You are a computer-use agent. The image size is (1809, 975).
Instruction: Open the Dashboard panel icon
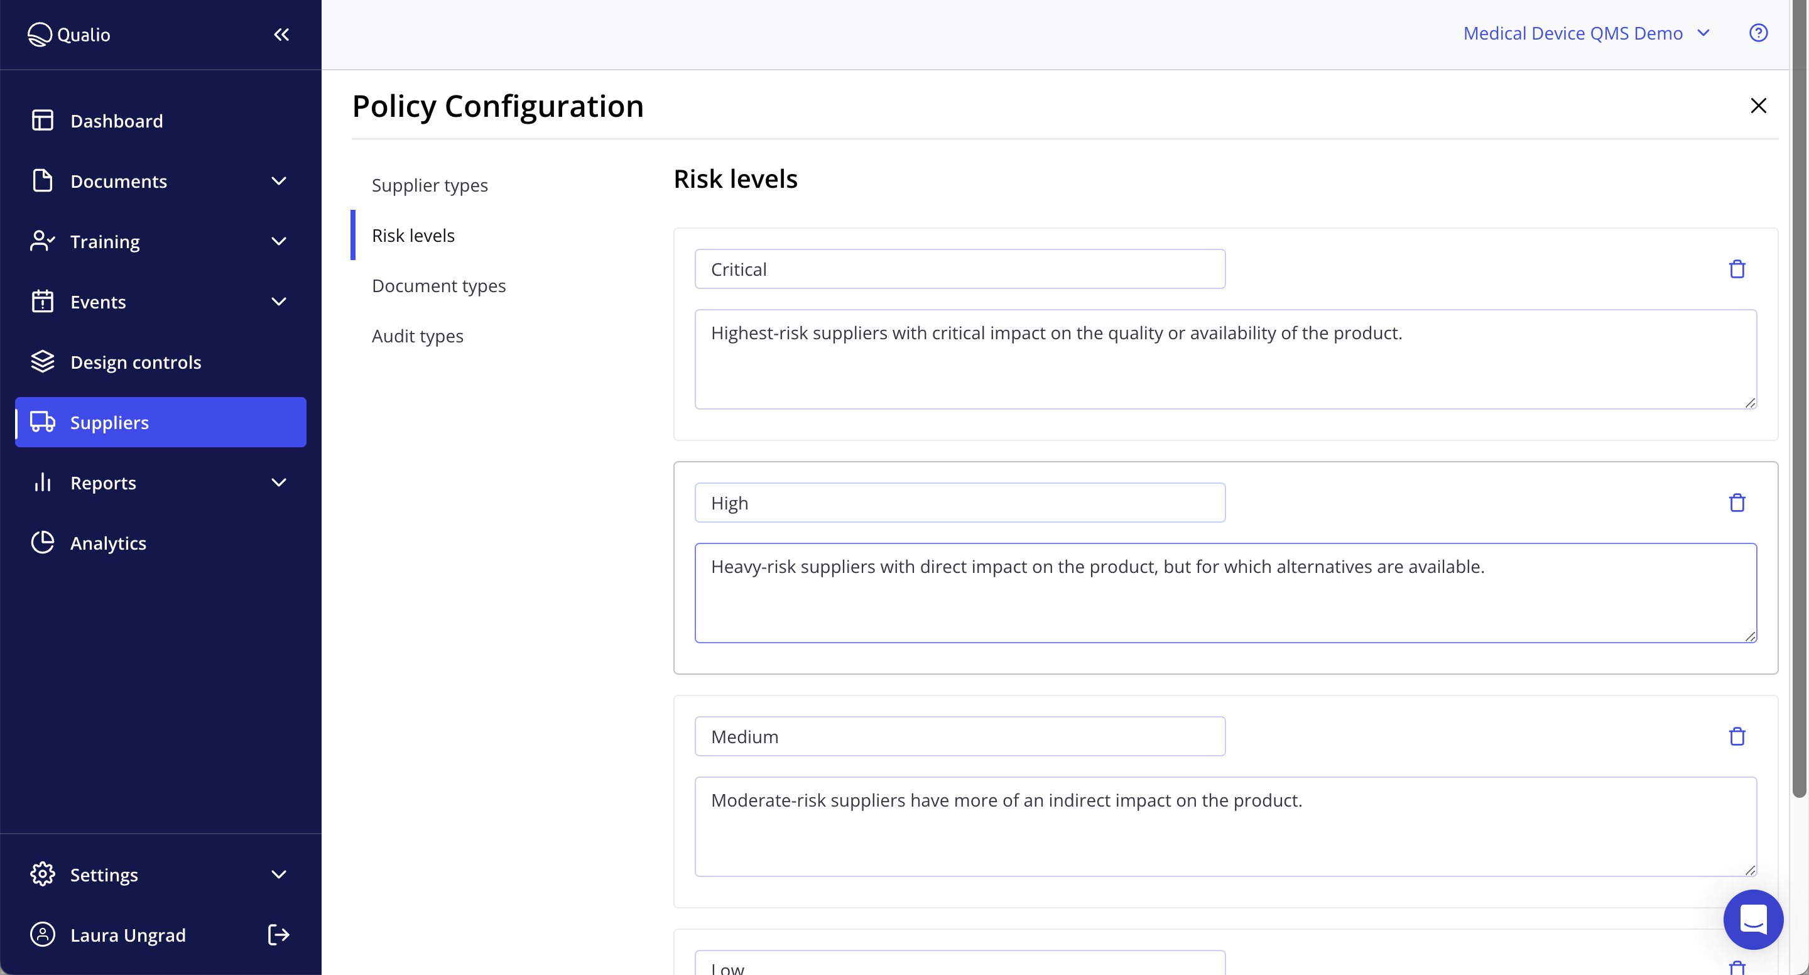pyautogui.click(x=42, y=120)
